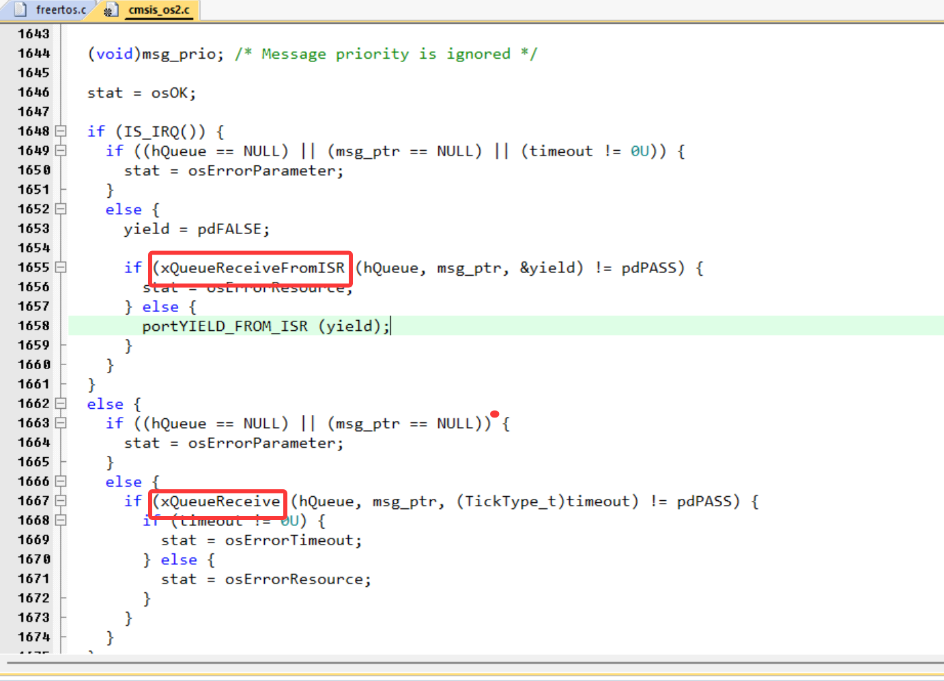944x681 pixels.
Task: Click line number 1664
Action: pyautogui.click(x=34, y=442)
